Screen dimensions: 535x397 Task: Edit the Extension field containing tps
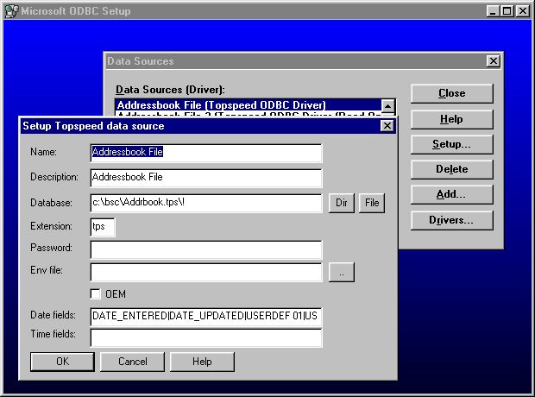[103, 227]
